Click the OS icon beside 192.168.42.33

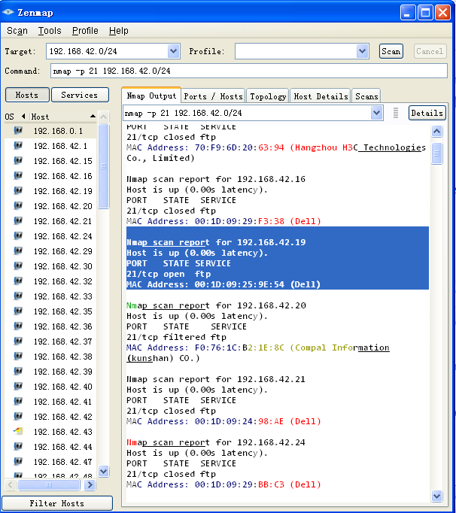tap(18, 296)
